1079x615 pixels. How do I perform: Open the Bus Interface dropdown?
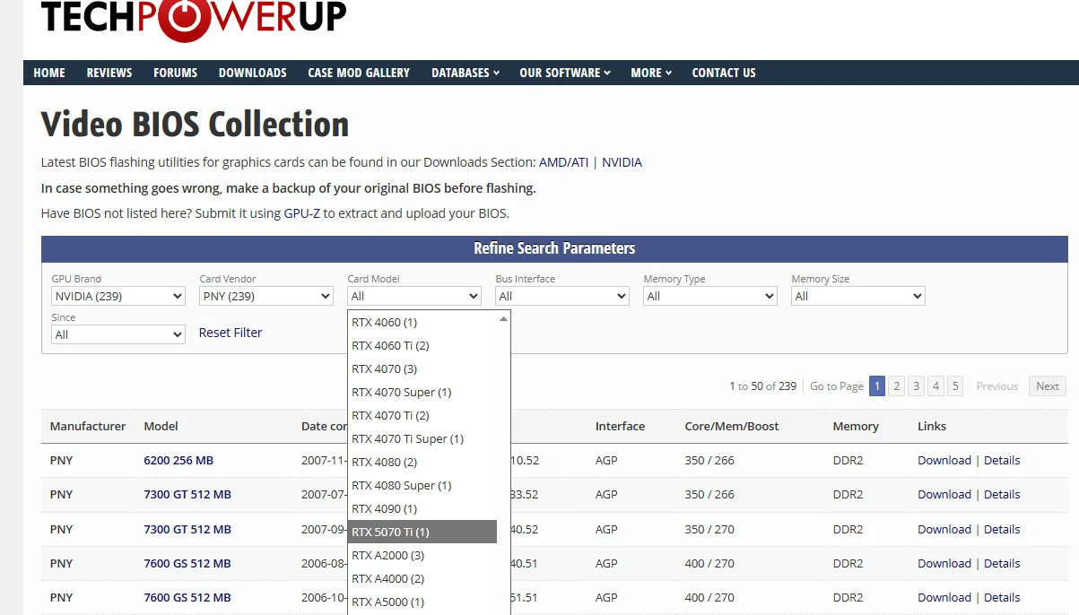562,296
